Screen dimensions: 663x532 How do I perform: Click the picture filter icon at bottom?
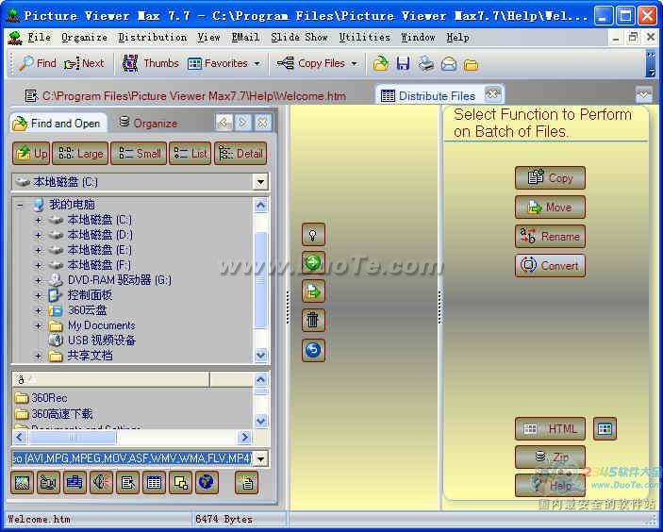coord(23,482)
